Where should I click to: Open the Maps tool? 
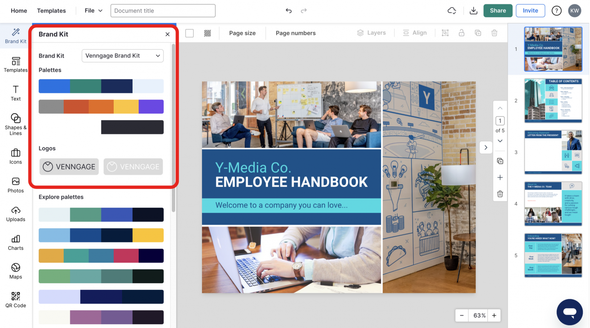pyautogui.click(x=15, y=271)
